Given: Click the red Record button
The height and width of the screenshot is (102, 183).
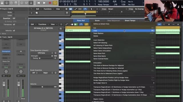Looking at the screenshot, I should click(50, 3).
